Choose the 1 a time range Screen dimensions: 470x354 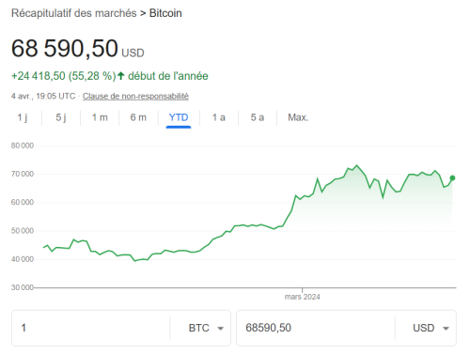(x=219, y=117)
